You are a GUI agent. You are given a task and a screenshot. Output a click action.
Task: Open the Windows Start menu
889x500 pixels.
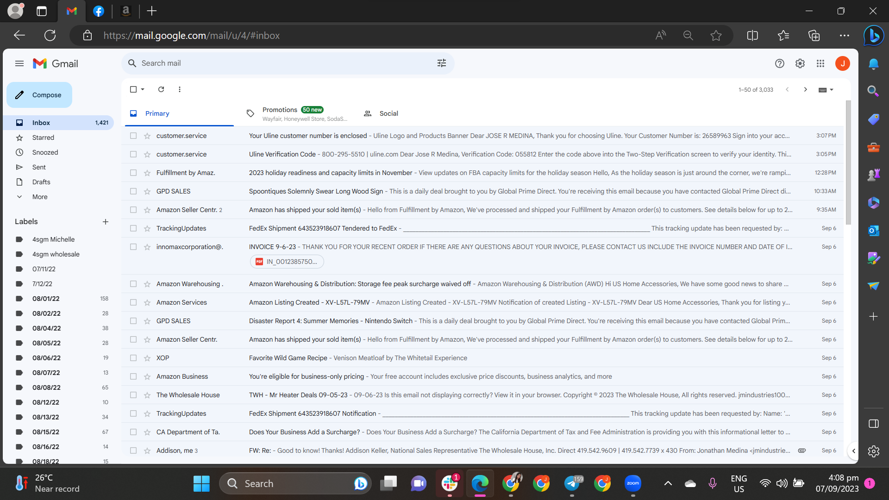pyautogui.click(x=201, y=483)
